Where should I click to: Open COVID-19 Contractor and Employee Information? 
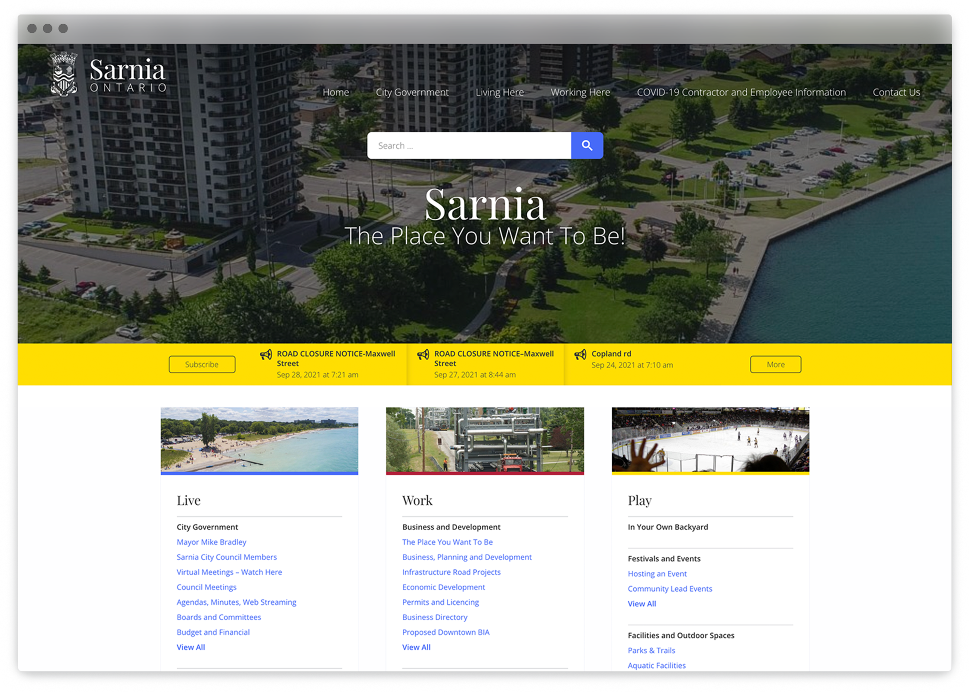741,92
